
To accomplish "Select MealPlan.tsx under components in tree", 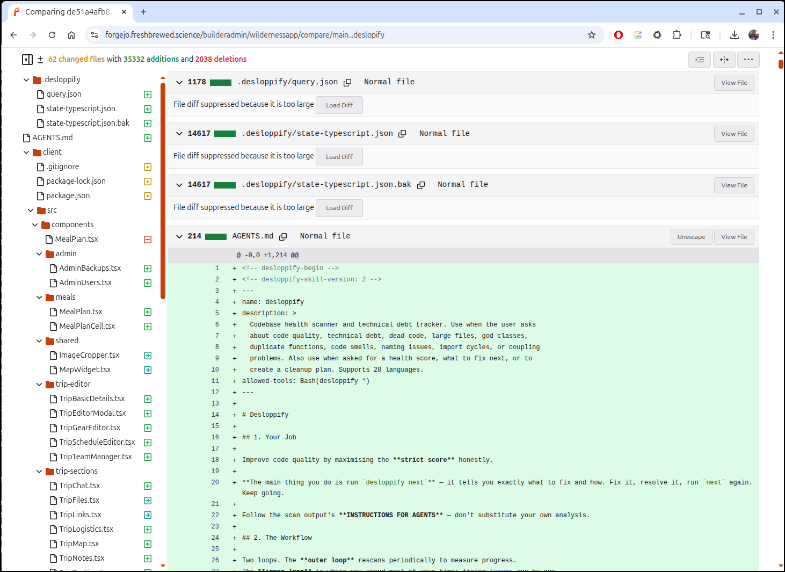I will [76, 239].
